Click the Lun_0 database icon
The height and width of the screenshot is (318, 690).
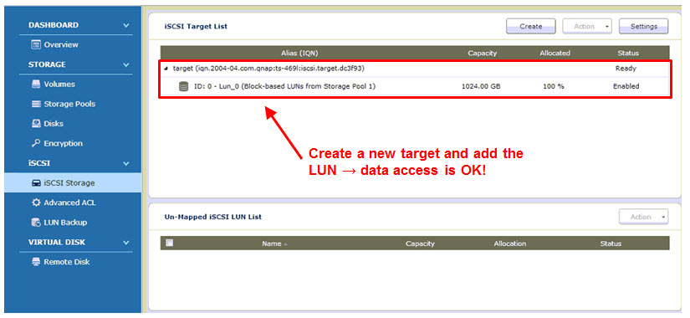click(x=183, y=86)
